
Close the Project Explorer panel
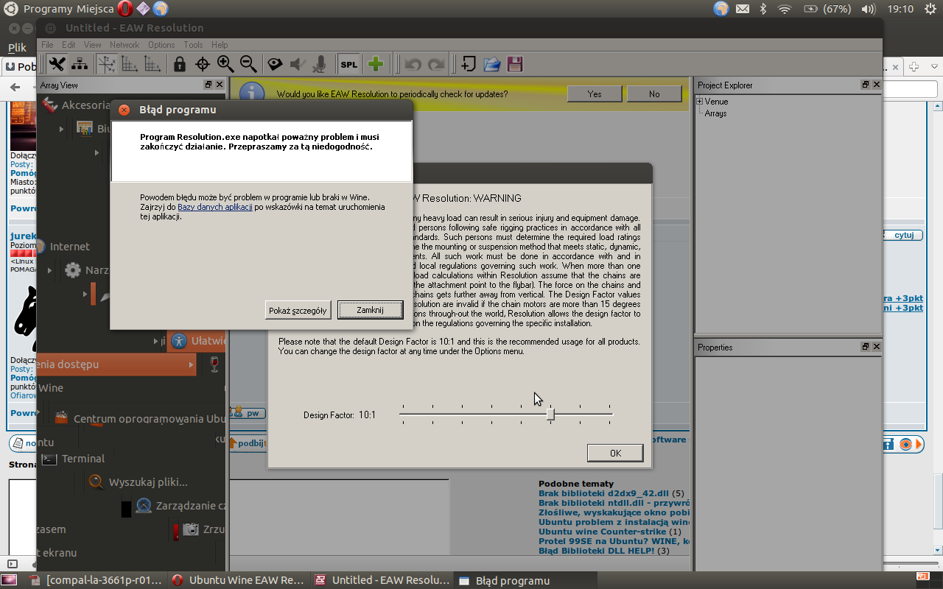876,85
